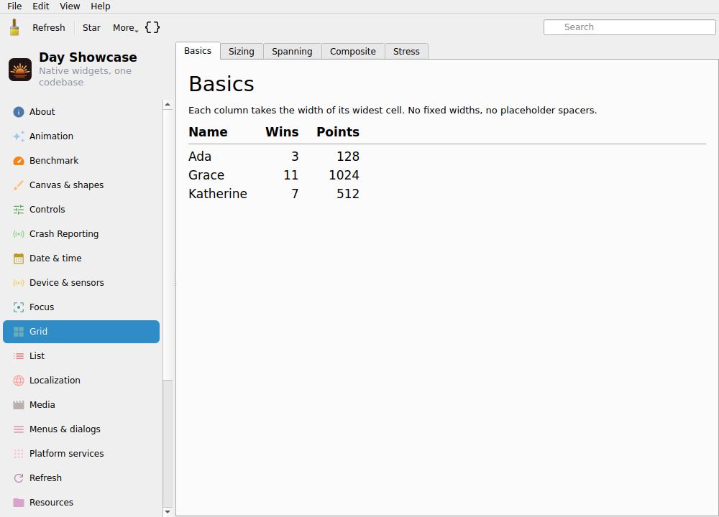Click the Name column header
Screen dimensions: 719x517
(209, 132)
